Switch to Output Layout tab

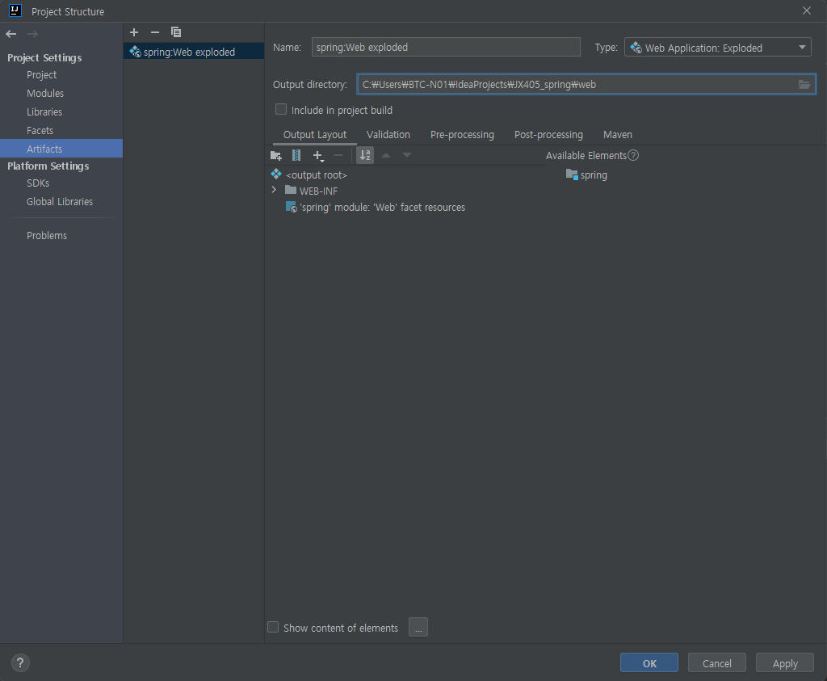[314, 135]
